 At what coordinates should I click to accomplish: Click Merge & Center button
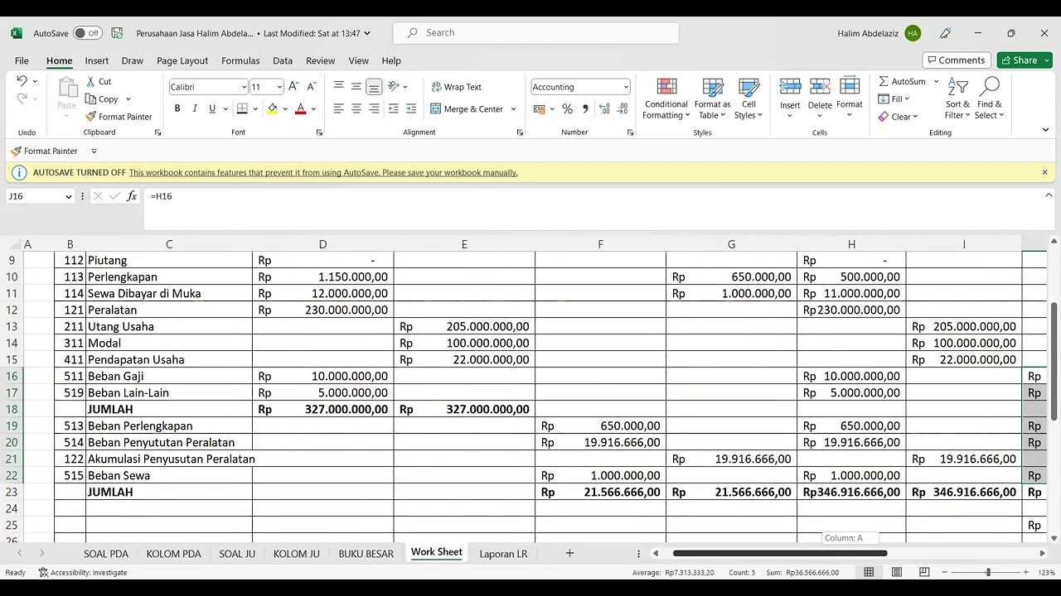pos(467,108)
